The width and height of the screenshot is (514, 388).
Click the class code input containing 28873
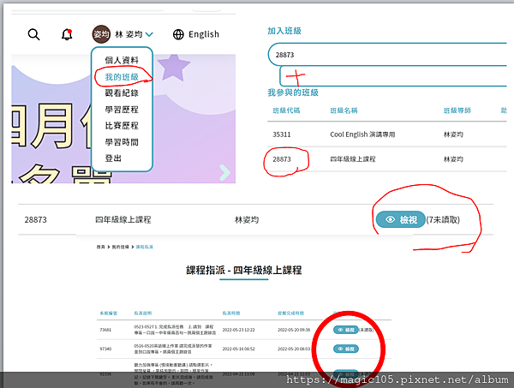pos(387,55)
